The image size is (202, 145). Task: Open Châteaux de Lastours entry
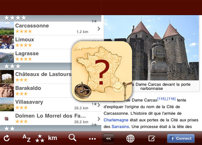51,77
